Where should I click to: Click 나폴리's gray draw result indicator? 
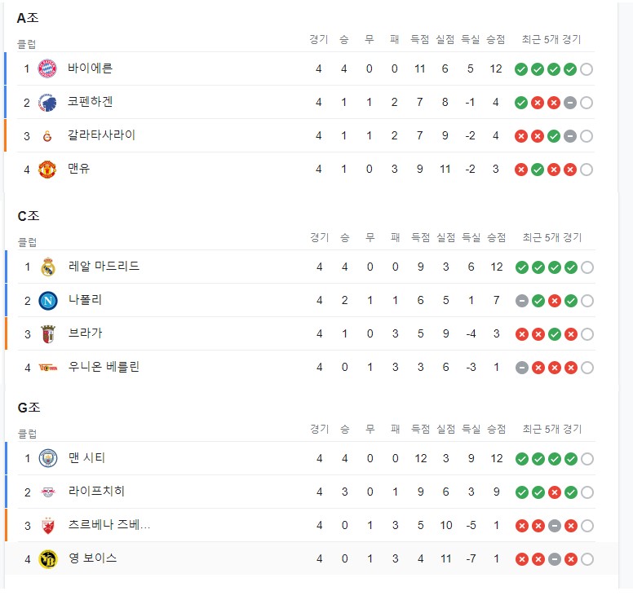(522, 301)
